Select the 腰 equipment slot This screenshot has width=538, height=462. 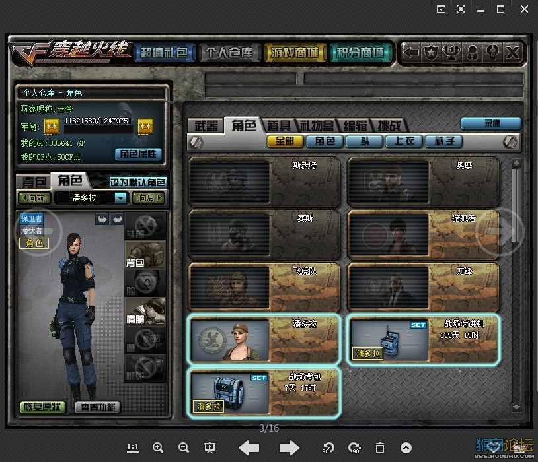coord(145,339)
